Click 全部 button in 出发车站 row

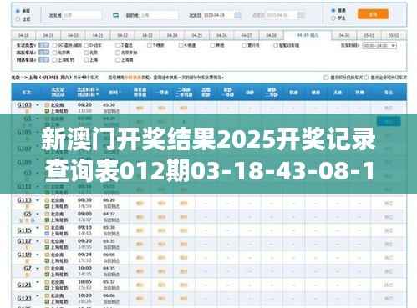tap(43, 53)
